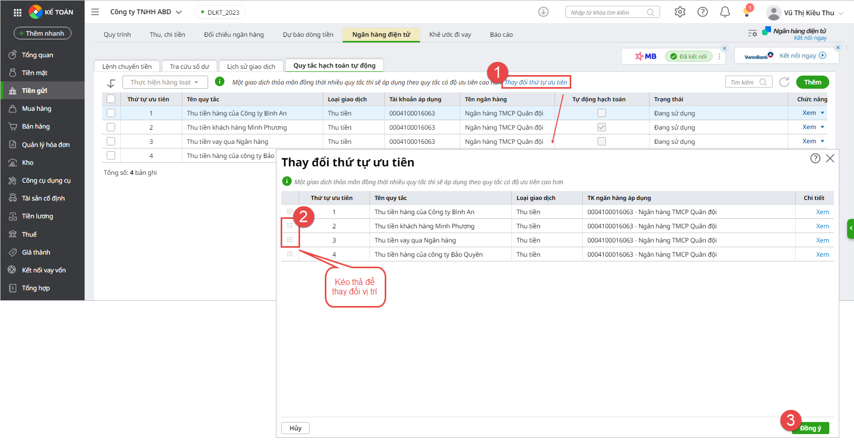Close the VietinBank connection card
Screen dimensions: 854x443
click(x=838, y=48)
